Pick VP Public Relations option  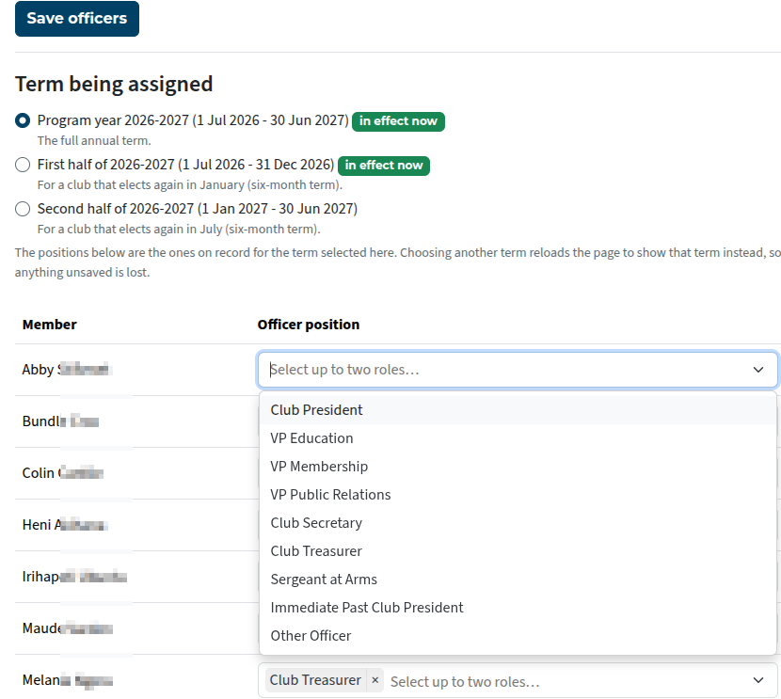click(x=518, y=494)
